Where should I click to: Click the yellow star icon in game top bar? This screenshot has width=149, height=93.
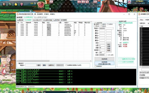tap(16, 4)
